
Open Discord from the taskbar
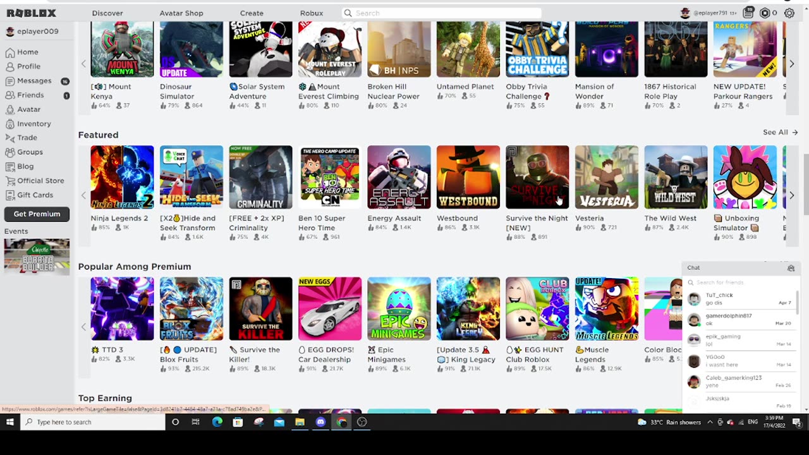[320, 422]
